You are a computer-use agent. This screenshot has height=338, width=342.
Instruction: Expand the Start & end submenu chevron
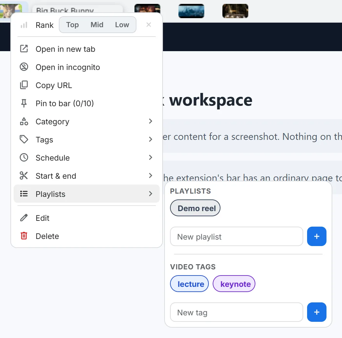pyautogui.click(x=151, y=176)
